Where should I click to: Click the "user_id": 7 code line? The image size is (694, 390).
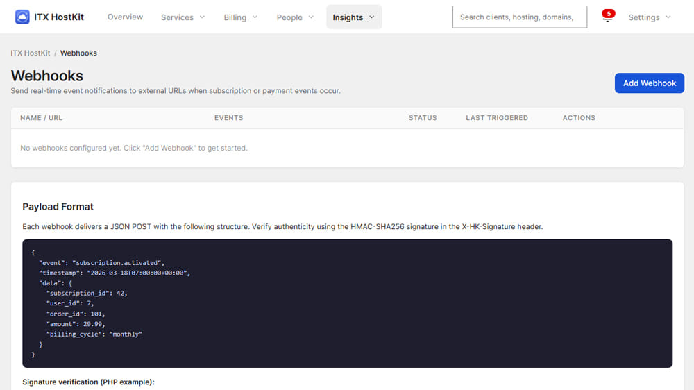pyautogui.click(x=70, y=304)
